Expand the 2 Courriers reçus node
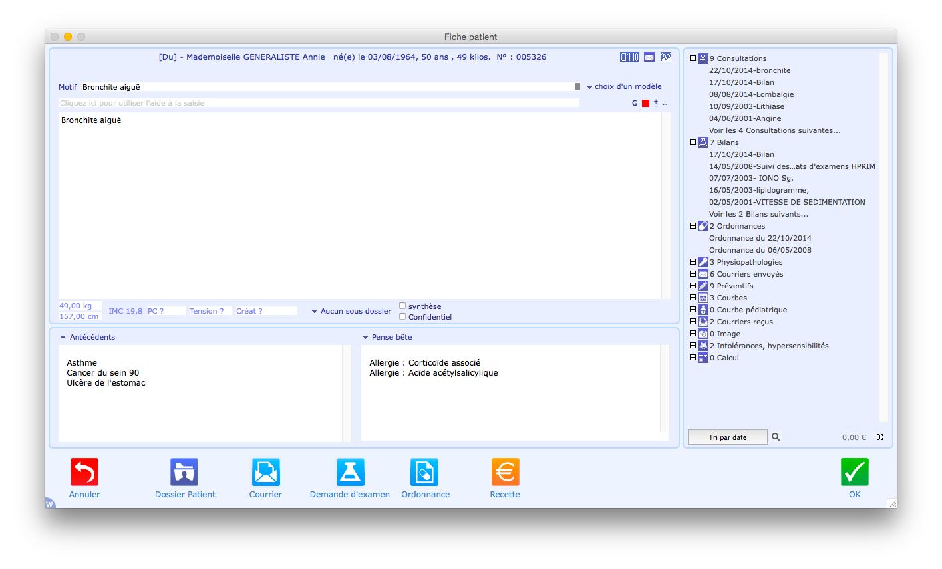Image resolution: width=942 pixels, height=569 pixels. (693, 322)
